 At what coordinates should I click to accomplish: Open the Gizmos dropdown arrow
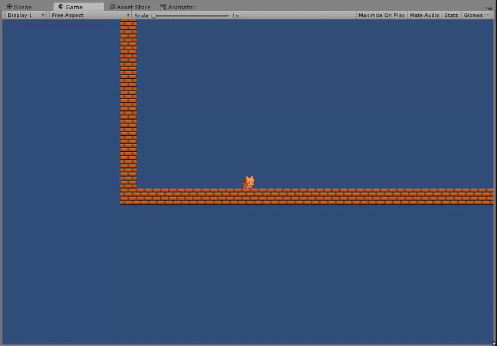click(x=488, y=15)
